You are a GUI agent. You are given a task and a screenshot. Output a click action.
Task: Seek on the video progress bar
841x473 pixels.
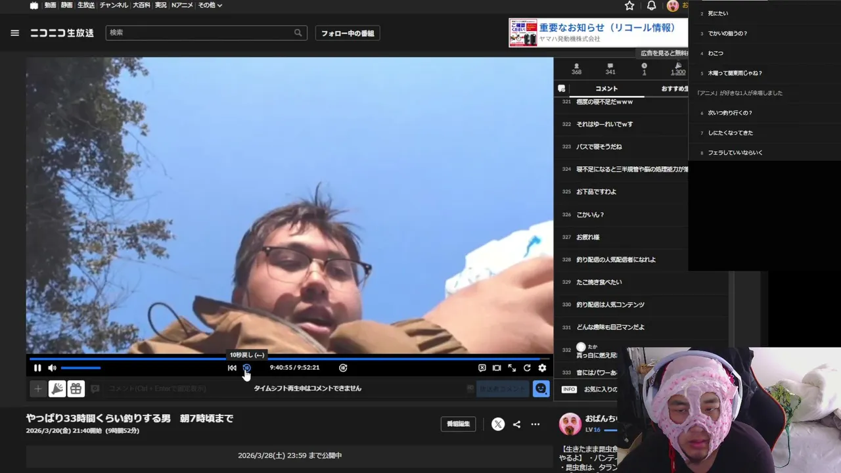(290, 359)
